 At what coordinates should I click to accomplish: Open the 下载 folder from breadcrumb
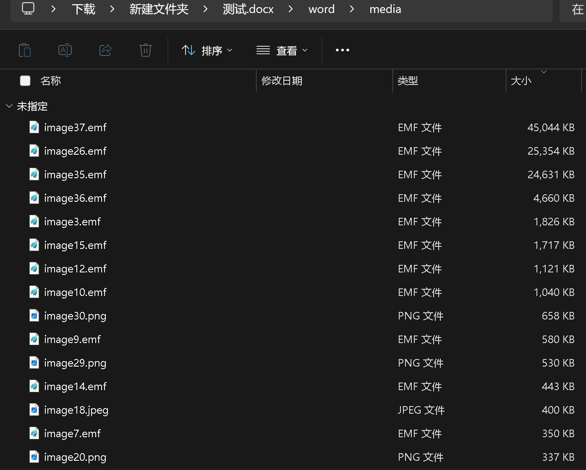coord(84,9)
